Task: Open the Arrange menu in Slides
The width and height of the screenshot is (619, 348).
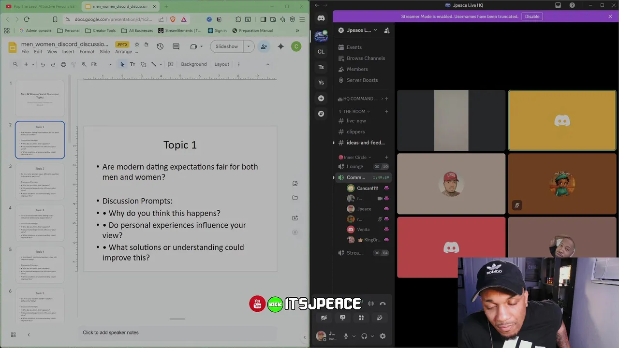Action: (x=123, y=52)
